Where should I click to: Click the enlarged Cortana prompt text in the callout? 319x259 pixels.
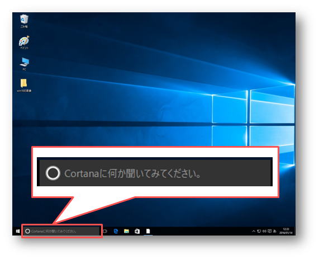pyautogui.click(x=132, y=173)
